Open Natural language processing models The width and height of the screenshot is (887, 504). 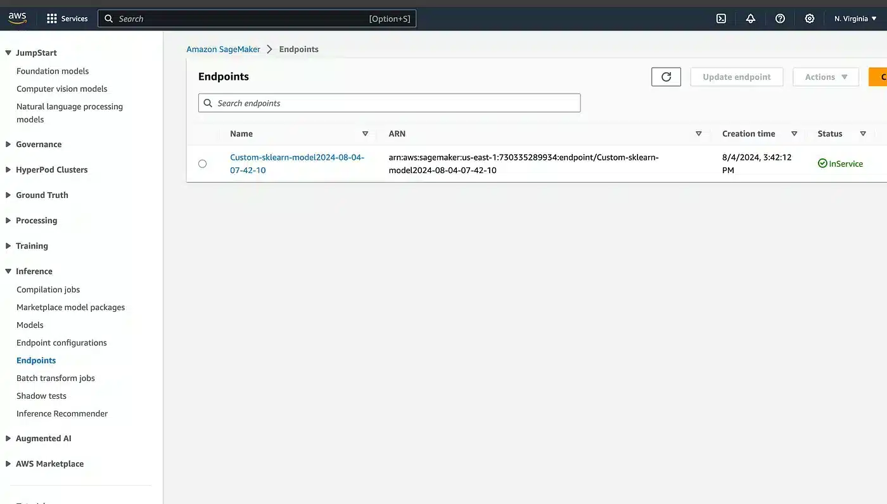[70, 113]
